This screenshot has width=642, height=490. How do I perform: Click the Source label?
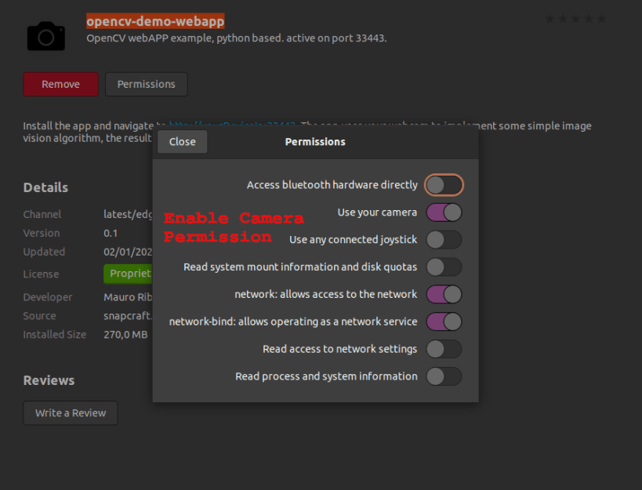point(39,316)
